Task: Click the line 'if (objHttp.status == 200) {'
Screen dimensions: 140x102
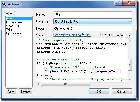Action: (x=64, y=64)
